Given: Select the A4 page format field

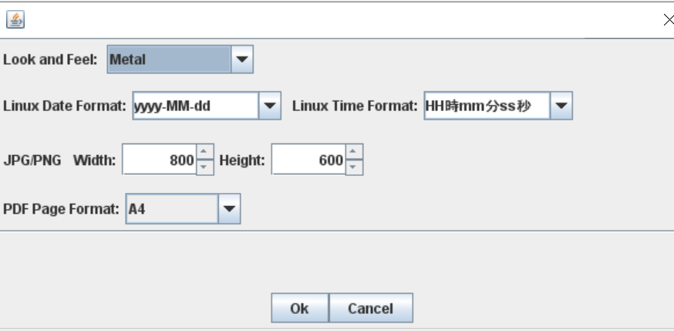Looking at the screenshot, I should coord(172,208).
